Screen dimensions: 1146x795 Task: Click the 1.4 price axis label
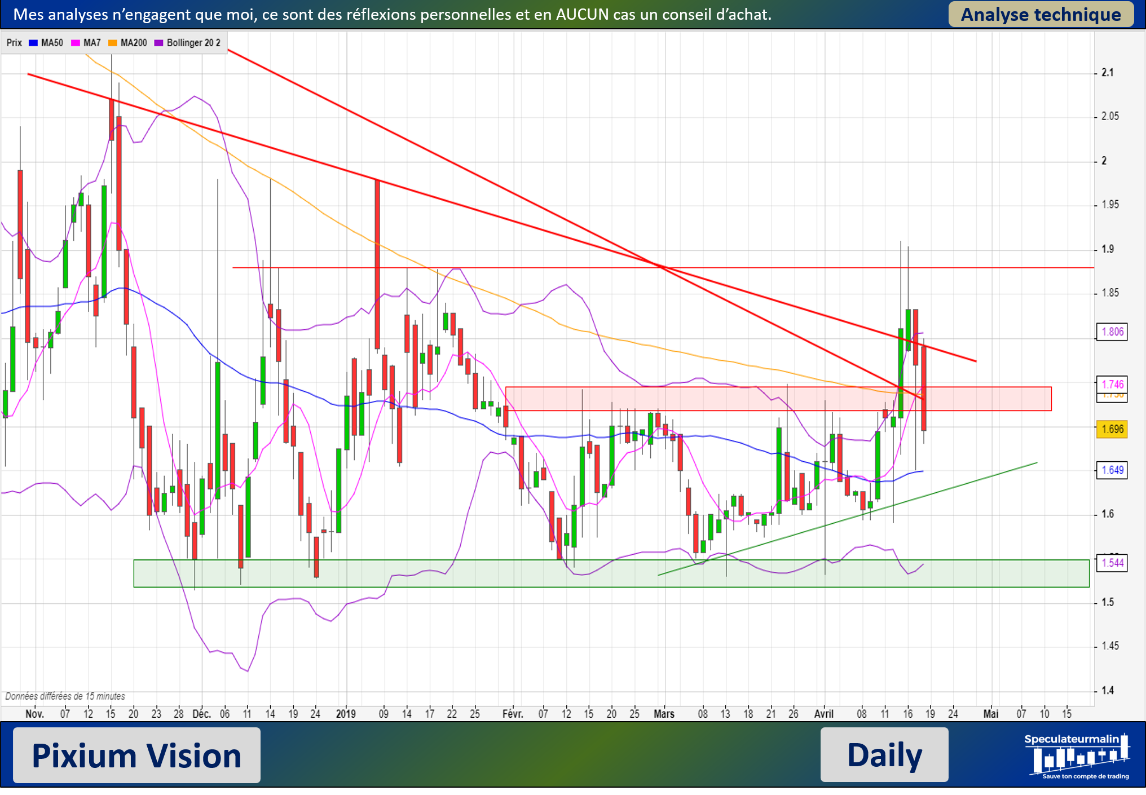(1108, 691)
